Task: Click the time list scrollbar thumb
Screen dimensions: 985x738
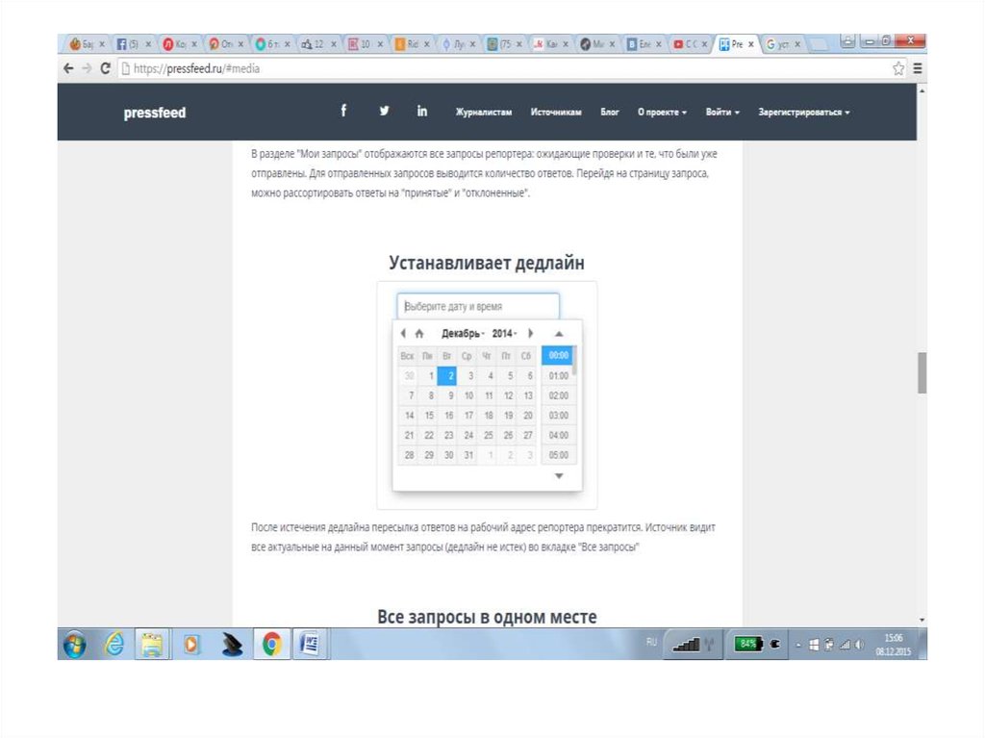Action: [575, 360]
